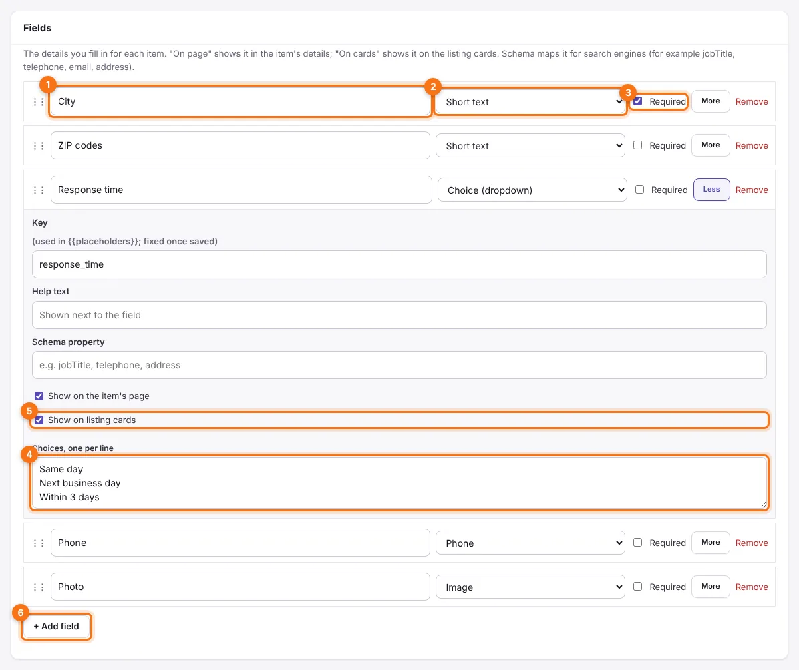The height and width of the screenshot is (670, 799).
Task: Open the City field type dropdown
Action: click(530, 102)
